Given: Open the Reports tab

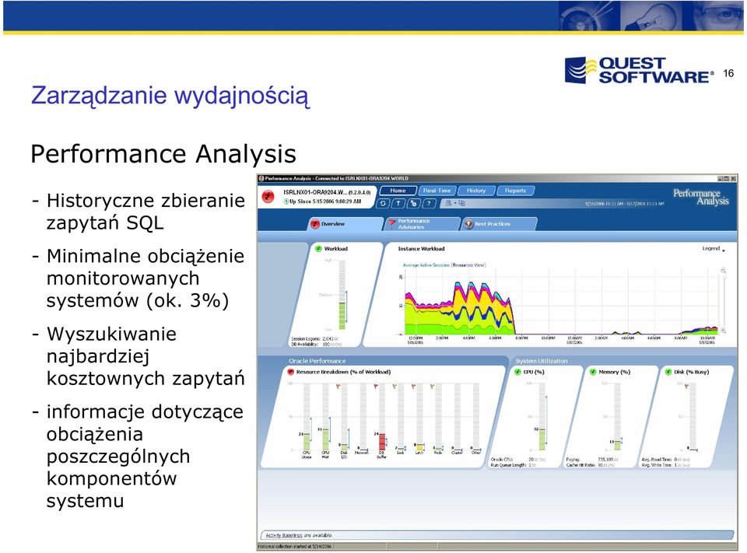Looking at the screenshot, I should [x=515, y=191].
